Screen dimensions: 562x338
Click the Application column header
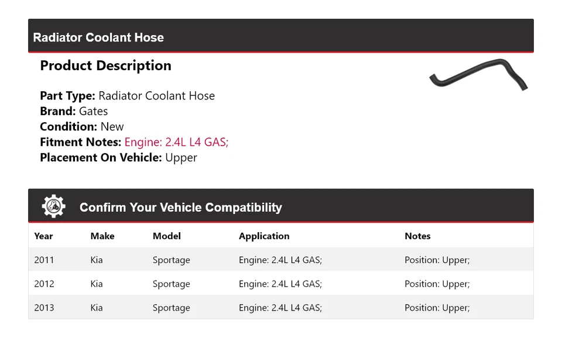(264, 236)
